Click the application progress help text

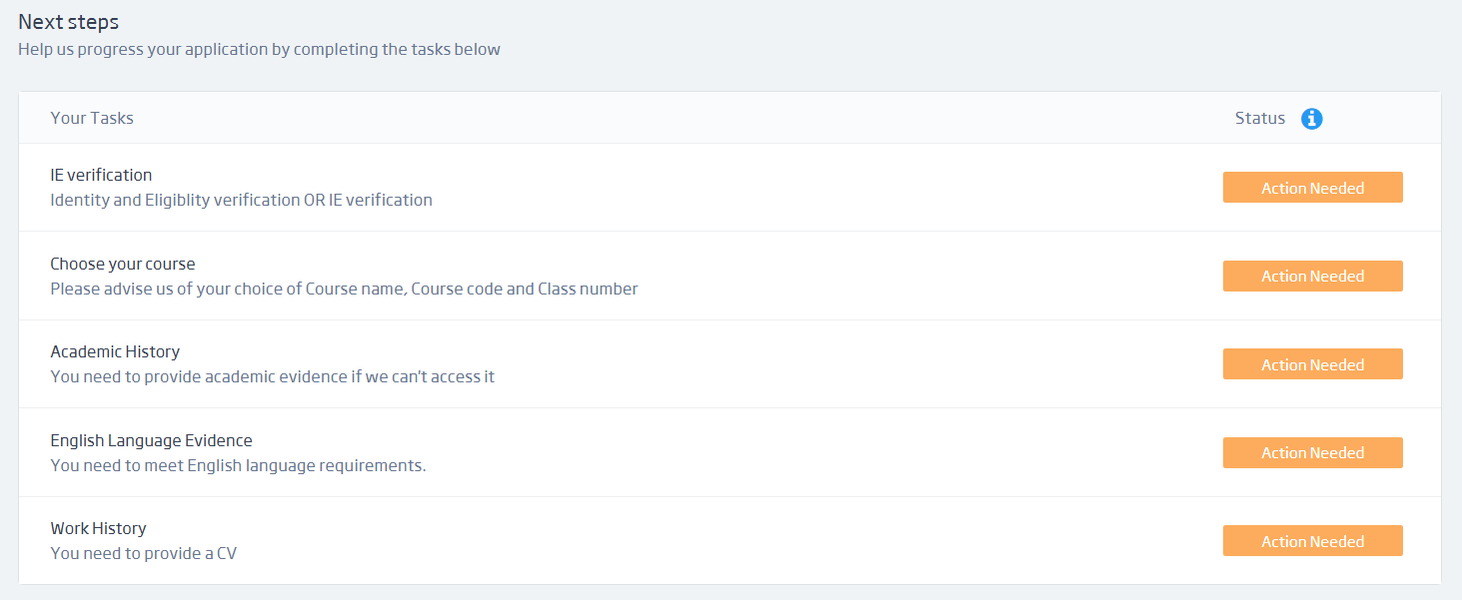[x=259, y=48]
